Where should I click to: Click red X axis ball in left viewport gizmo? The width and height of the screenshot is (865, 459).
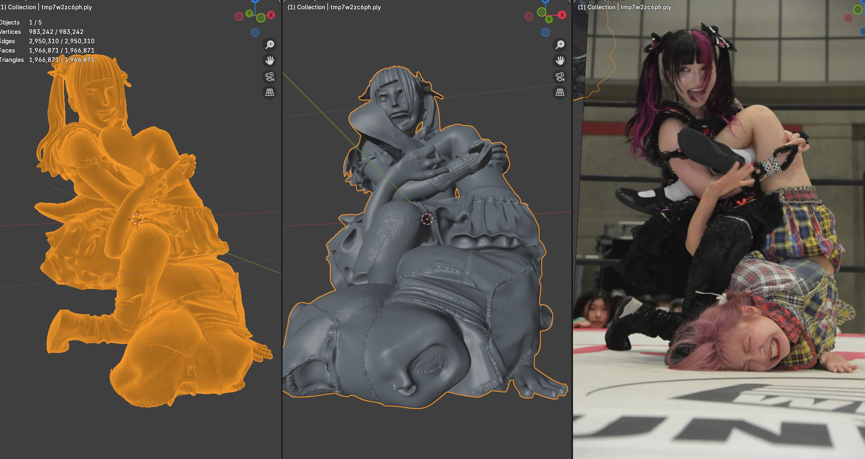pyautogui.click(x=271, y=15)
